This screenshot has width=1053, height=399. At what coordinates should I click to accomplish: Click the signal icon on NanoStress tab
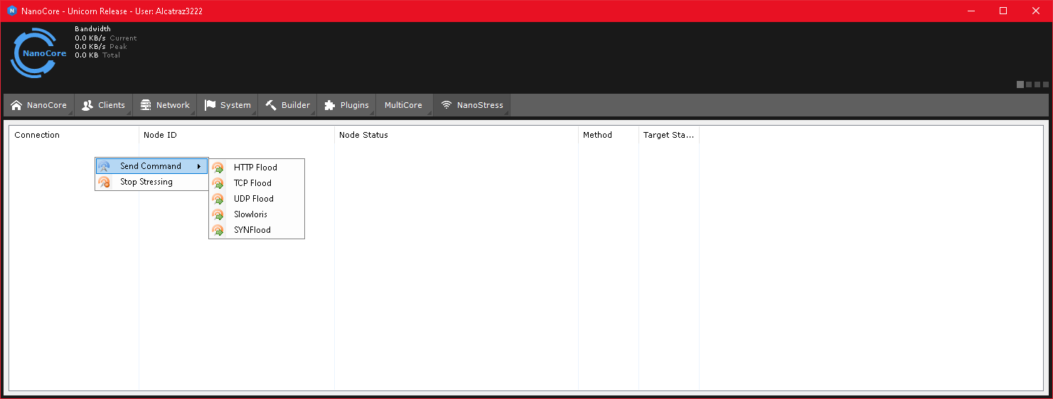(x=447, y=105)
